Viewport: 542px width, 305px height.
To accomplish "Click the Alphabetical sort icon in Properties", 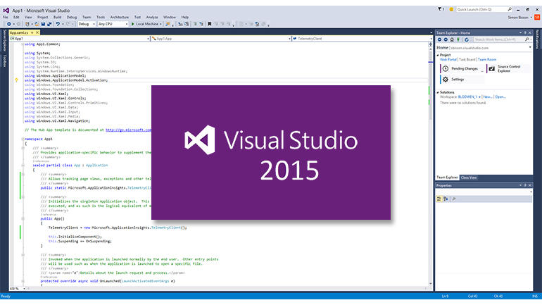I will (446, 199).
